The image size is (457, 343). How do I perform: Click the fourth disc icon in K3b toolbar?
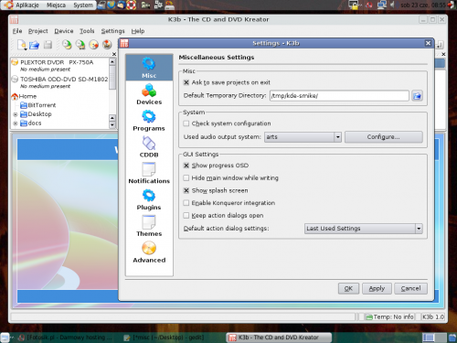pyautogui.click(x=107, y=45)
